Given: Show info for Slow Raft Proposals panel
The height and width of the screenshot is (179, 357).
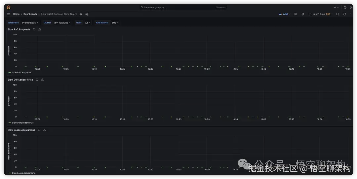Looking at the screenshot, I should click(x=34, y=29).
